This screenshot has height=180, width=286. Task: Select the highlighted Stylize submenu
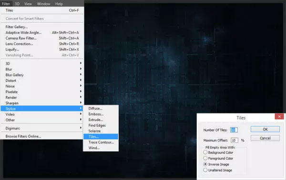click(x=42, y=109)
